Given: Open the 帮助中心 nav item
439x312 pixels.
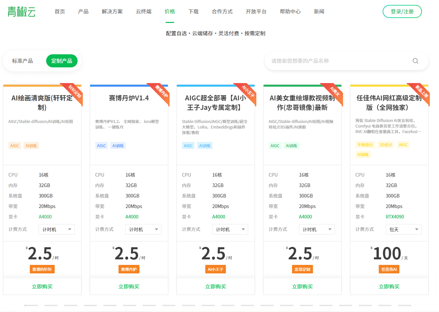Looking at the screenshot, I should tap(290, 11).
